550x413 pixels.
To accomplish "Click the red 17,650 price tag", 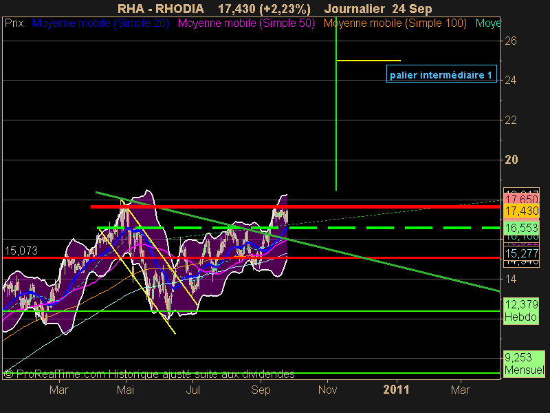I will click(x=522, y=199).
